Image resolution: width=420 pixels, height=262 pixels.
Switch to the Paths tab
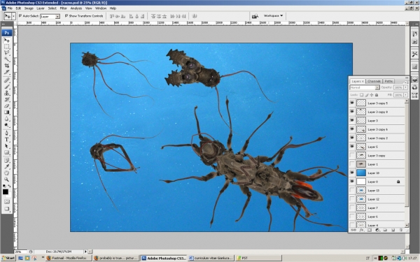(x=388, y=81)
